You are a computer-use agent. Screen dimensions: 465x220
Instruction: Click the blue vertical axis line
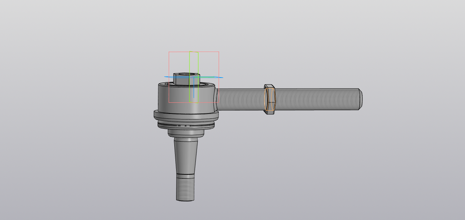pos(194,91)
